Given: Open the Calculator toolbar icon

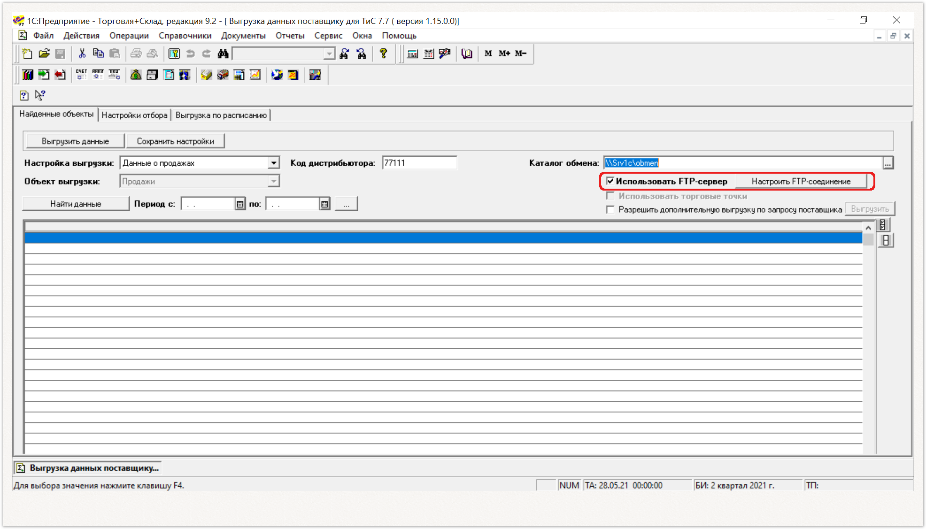Looking at the screenshot, I should [x=412, y=54].
